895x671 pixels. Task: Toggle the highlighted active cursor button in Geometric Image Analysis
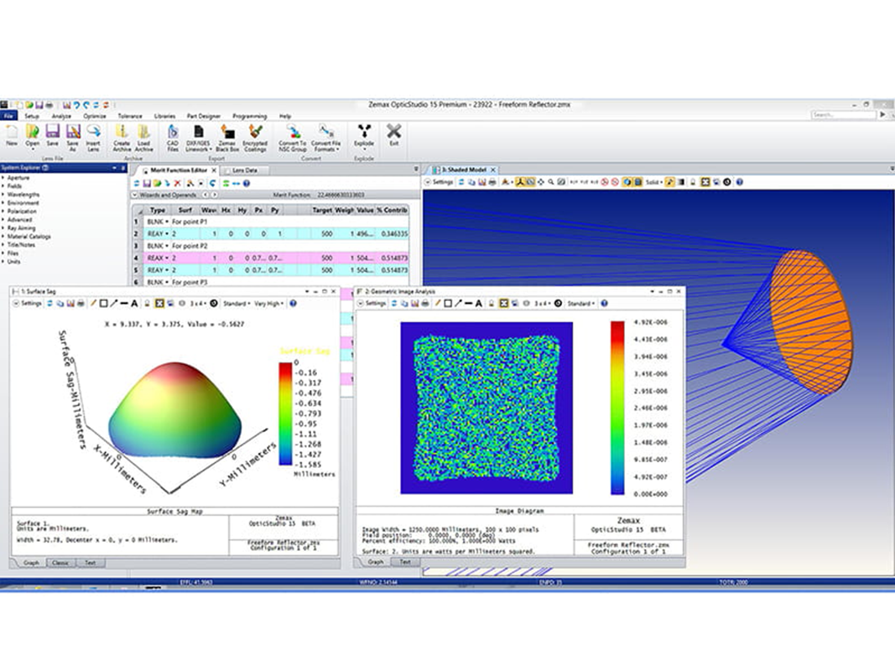coord(503,303)
